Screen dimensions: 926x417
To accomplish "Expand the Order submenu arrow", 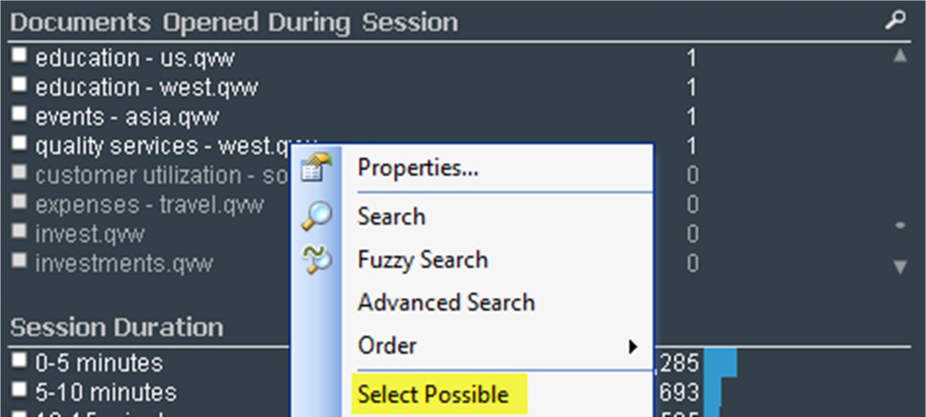I will [633, 347].
